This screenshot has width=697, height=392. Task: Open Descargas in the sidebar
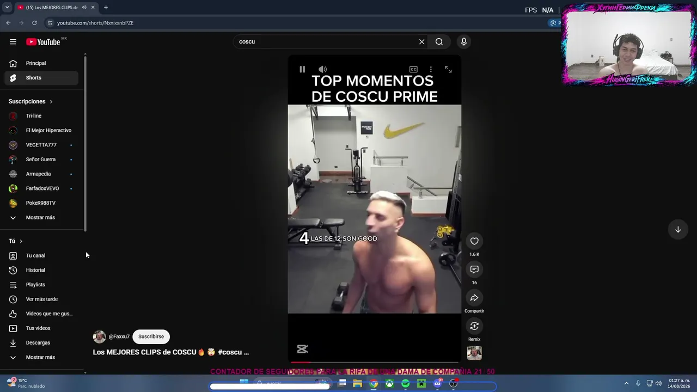pos(41,343)
